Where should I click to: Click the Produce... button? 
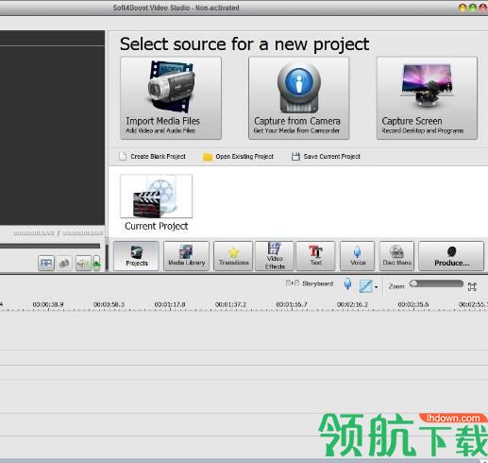[451, 256]
